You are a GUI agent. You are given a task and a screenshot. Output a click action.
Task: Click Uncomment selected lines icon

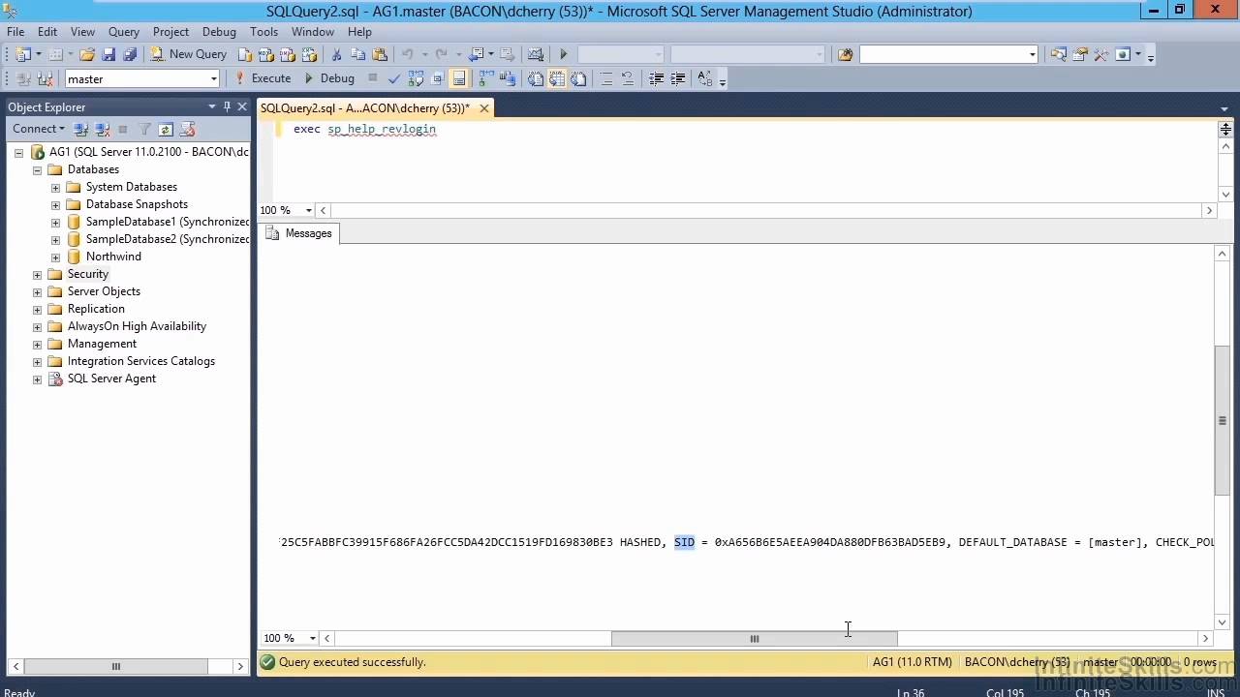click(628, 78)
